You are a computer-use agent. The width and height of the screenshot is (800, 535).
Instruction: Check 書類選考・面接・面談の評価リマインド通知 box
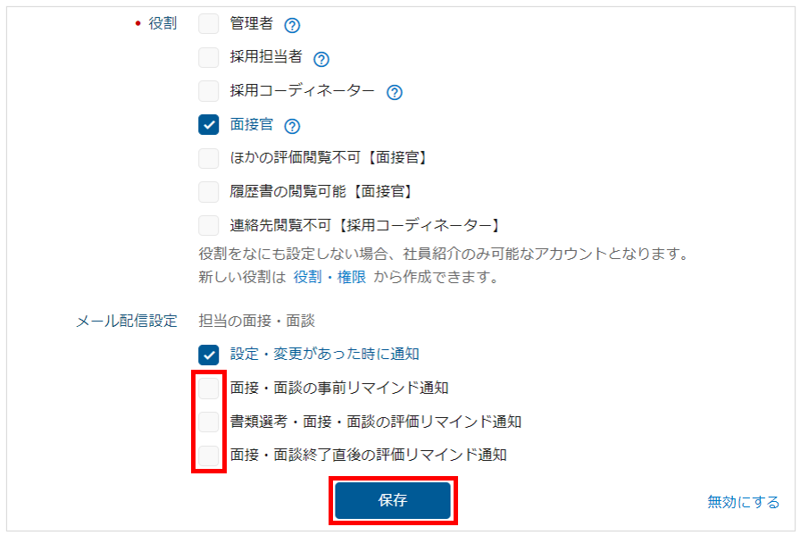pyautogui.click(x=209, y=422)
